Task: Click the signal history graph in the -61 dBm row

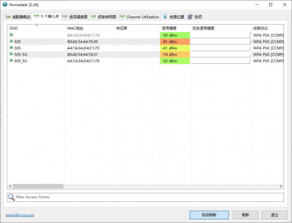Action: tap(220, 48)
